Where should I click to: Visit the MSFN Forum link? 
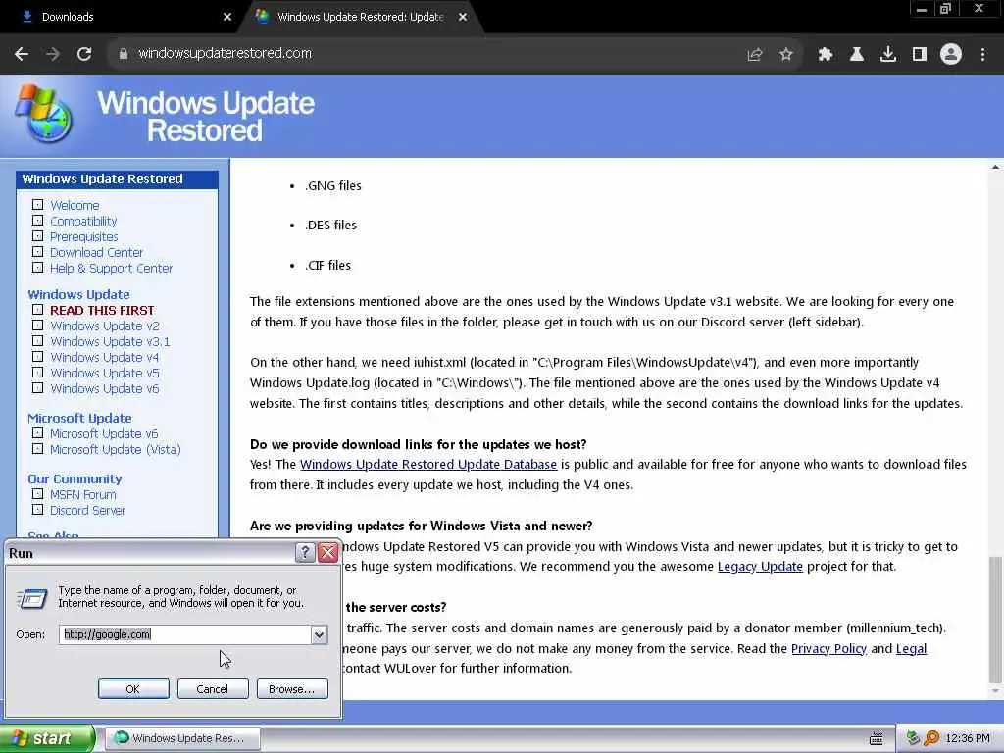tap(83, 495)
